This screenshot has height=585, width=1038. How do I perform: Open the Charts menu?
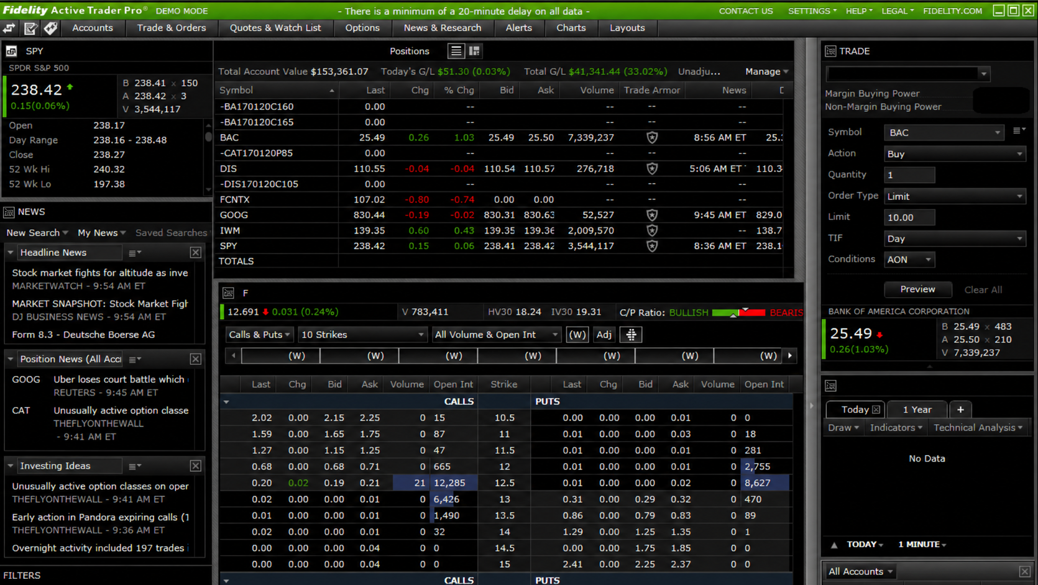point(571,28)
